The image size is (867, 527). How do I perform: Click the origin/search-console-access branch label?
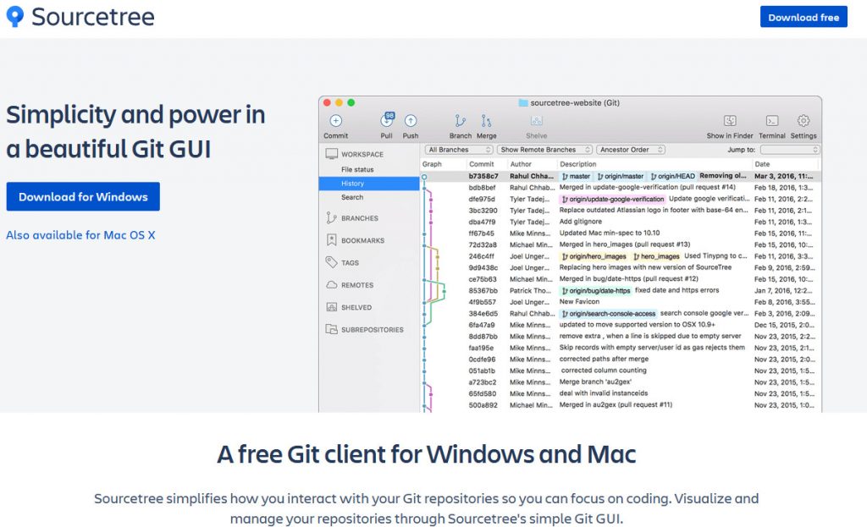[608, 314]
